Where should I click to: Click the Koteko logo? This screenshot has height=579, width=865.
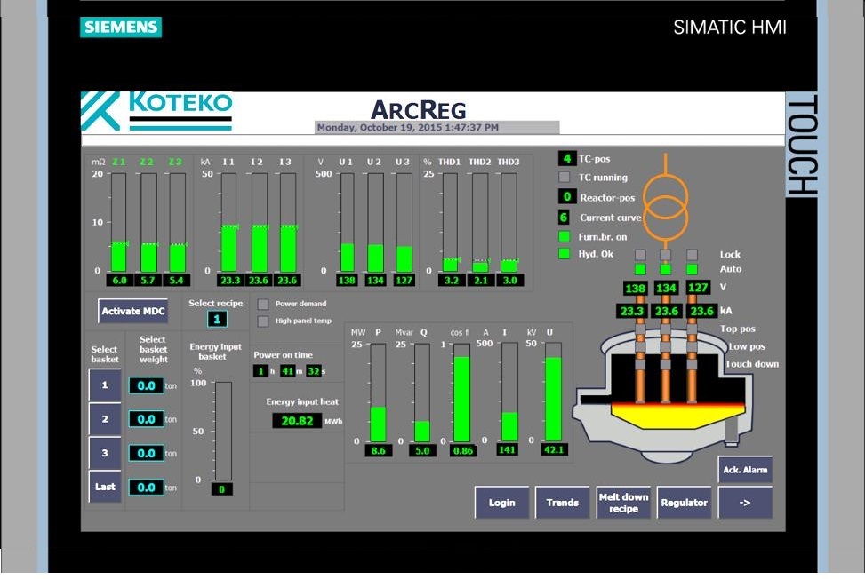156,111
